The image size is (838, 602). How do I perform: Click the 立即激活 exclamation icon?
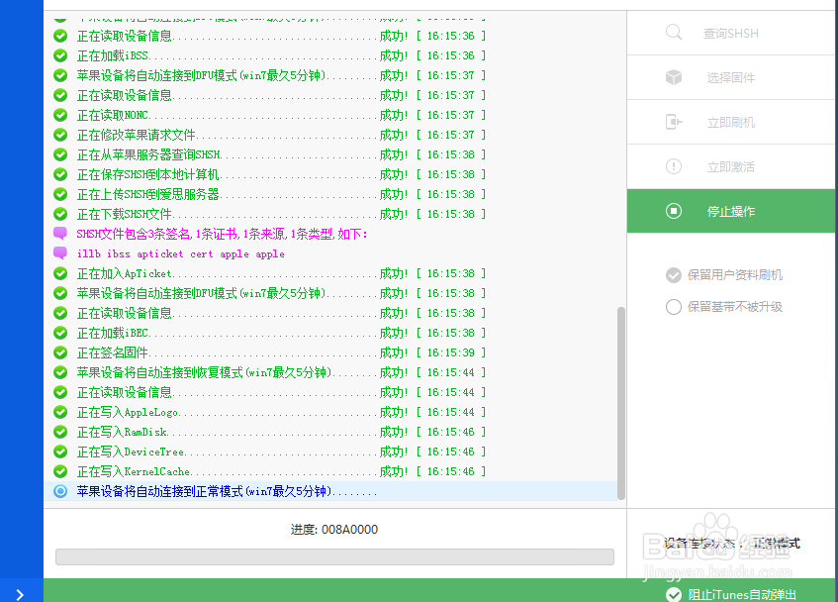[x=674, y=165]
